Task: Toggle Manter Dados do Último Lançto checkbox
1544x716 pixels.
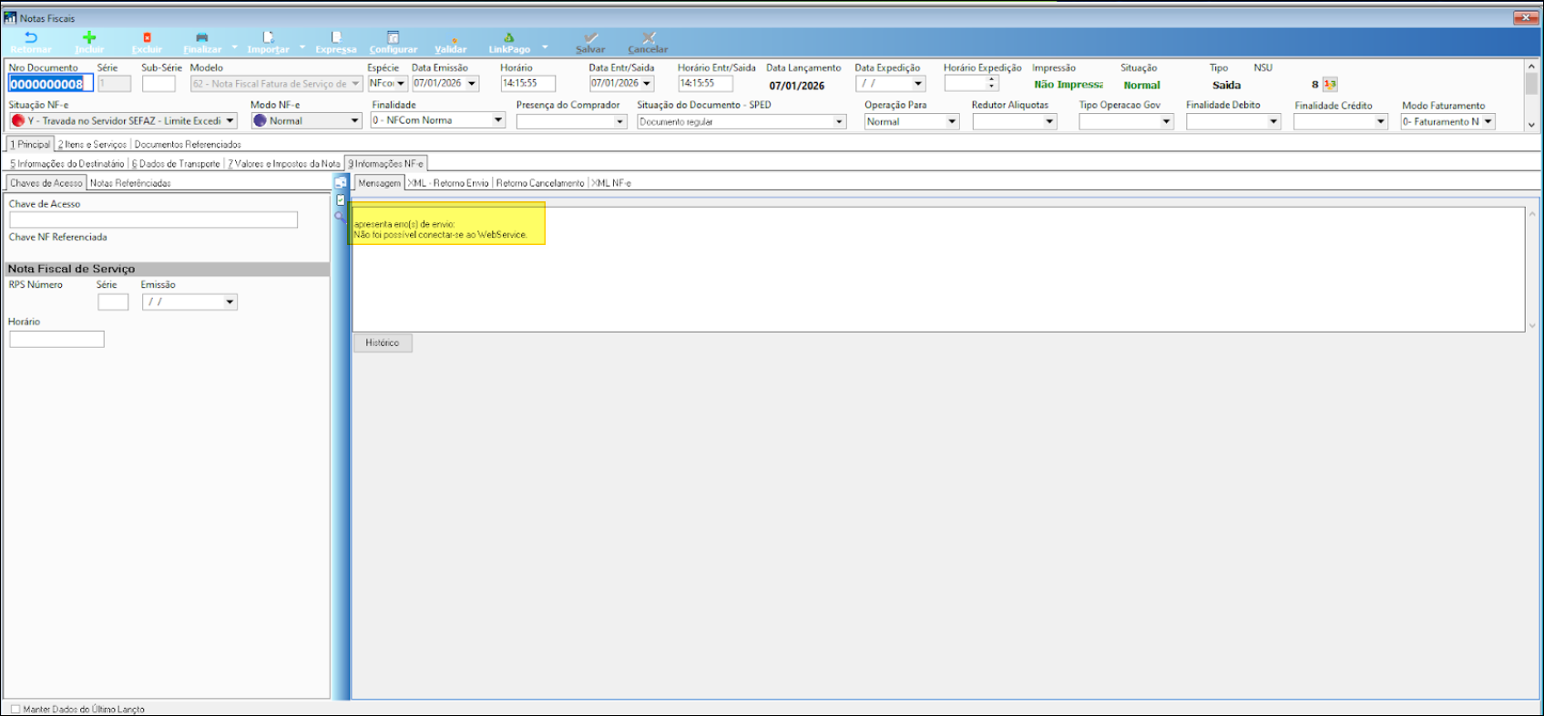Action: pyautogui.click(x=15, y=709)
